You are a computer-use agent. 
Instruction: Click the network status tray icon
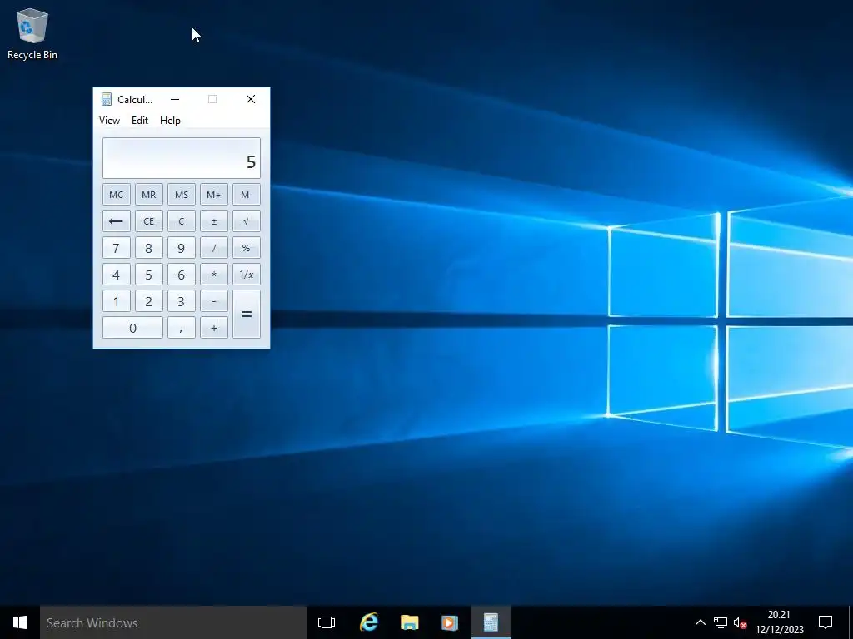(x=721, y=622)
